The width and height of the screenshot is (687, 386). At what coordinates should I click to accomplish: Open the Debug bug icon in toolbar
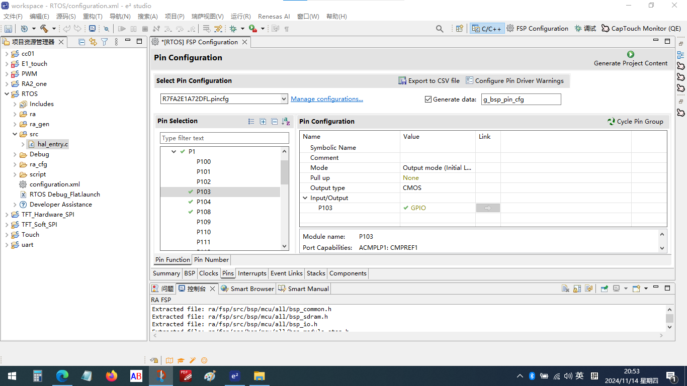233,29
